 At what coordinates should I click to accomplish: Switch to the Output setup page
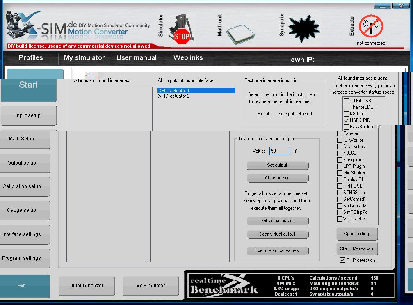coord(22,163)
